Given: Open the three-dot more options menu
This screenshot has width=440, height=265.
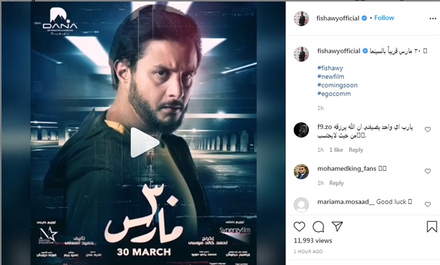Looking at the screenshot, I should click(433, 18).
